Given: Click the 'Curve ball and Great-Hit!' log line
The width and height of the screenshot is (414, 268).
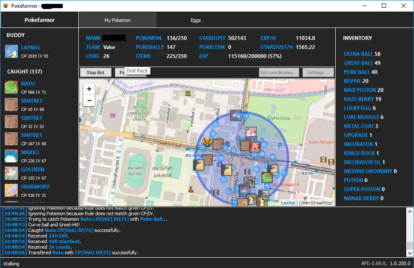Looking at the screenshot, I should [x=54, y=225].
